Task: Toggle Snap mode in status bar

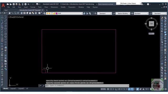Action: coord(111,89)
